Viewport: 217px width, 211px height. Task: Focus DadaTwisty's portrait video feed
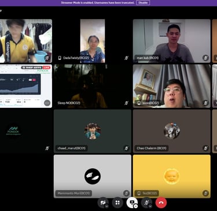point(93,41)
